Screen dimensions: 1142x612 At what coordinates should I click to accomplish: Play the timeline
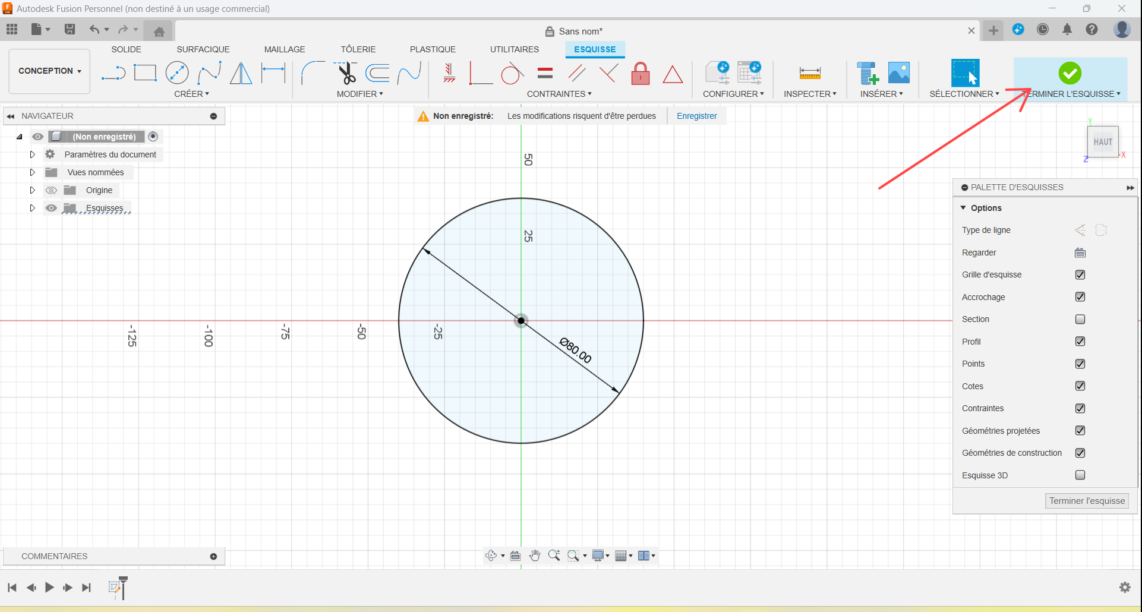point(49,588)
